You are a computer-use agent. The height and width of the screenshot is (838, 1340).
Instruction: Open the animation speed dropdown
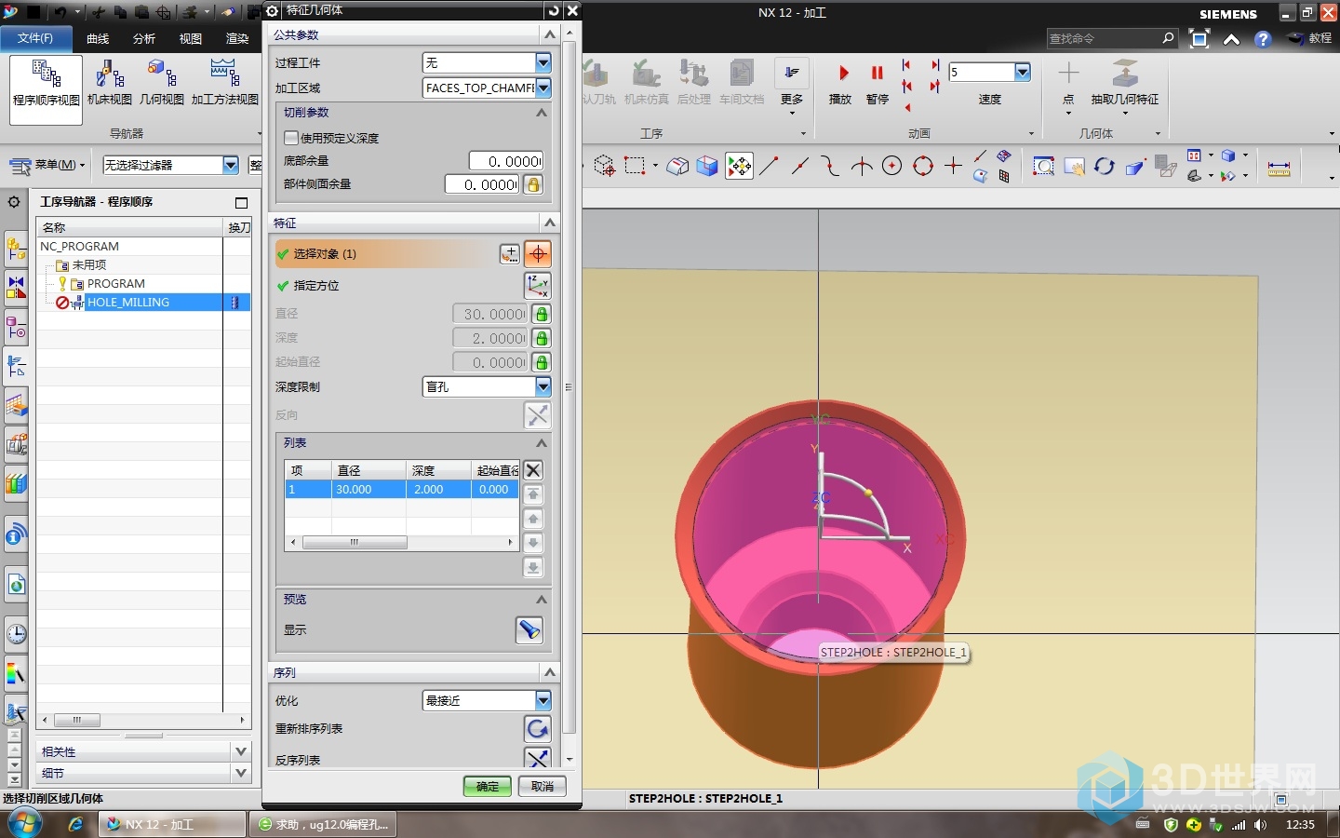(1023, 72)
